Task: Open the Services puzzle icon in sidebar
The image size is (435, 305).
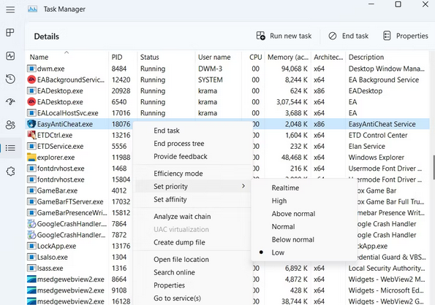Action: (x=10, y=171)
